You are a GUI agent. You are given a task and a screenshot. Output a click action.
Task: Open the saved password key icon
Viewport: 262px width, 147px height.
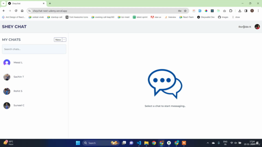pos(180,11)
